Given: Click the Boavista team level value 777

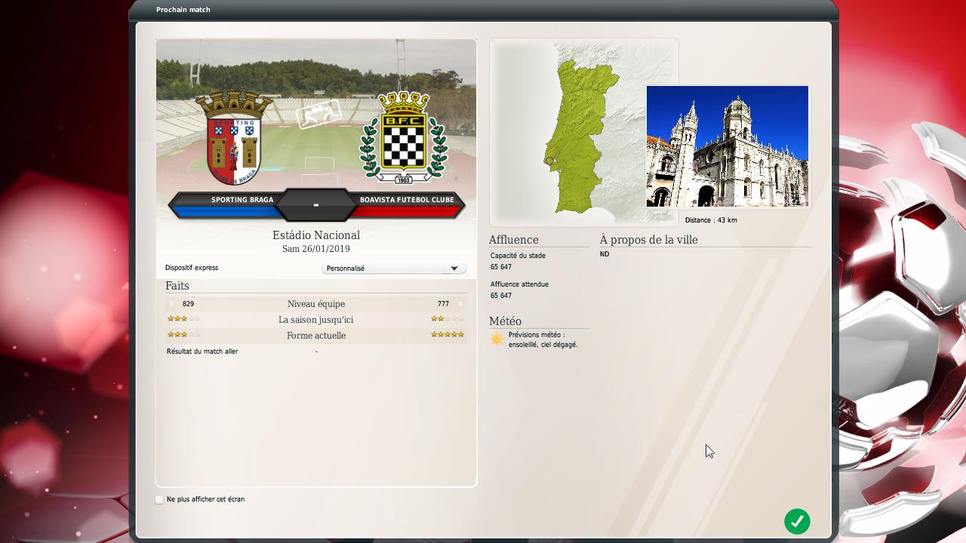Looking at the screenshot, I should tap(443, 304).
